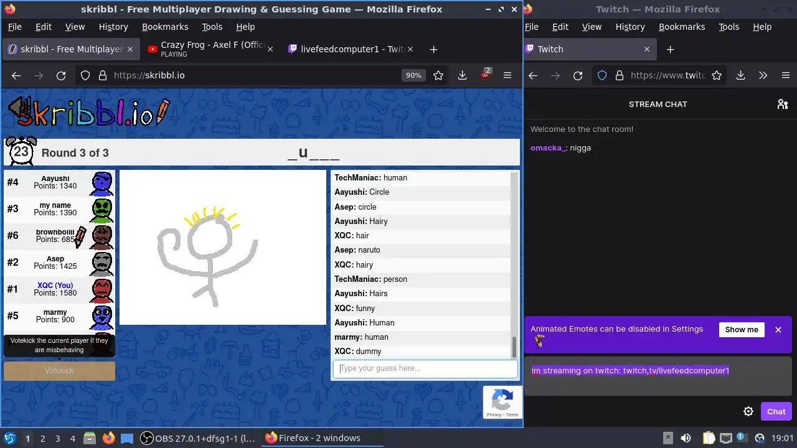The height and width of the screenshot is (448, 797).
Task: Dismiss the Animated Emotes banner
Action: pyautogui.click(x=778, y=330)
